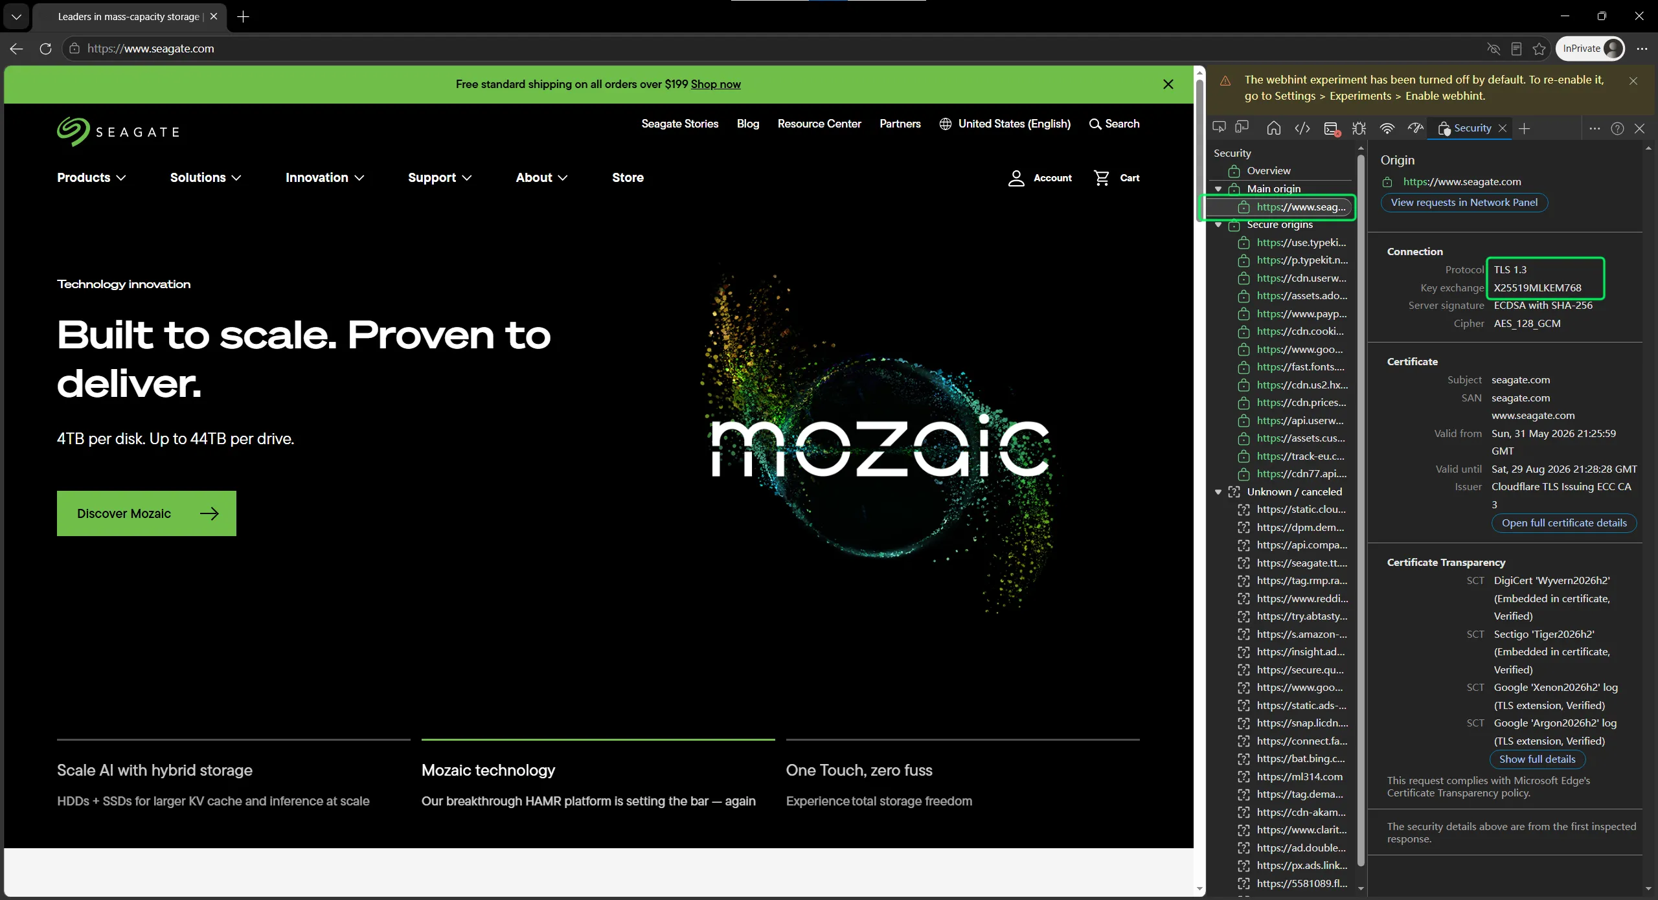View site information lock icon
1658x900 pixels.
[74, 49]
